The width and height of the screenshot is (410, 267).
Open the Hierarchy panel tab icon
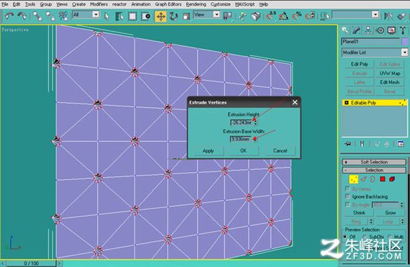click(368, 31)
